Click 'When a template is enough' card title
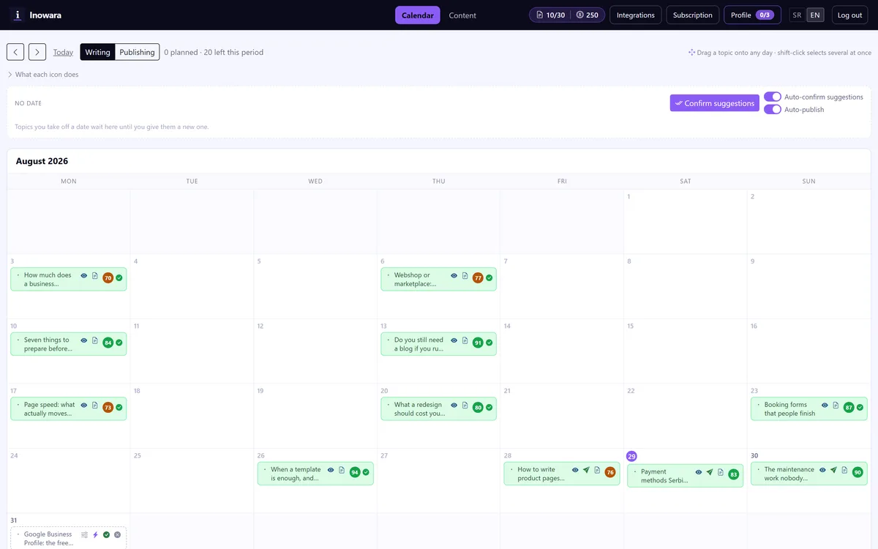The width and height of the screenshot is (878, 549). (x=296, y=474)
